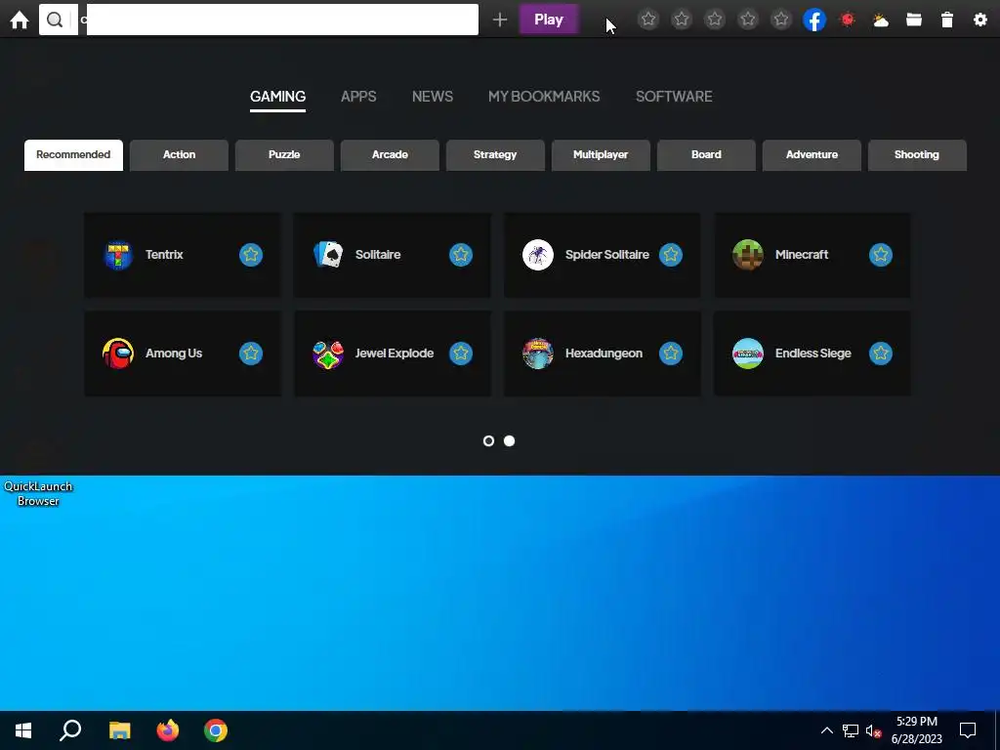Open the weather icon

[x=881, y=21]
